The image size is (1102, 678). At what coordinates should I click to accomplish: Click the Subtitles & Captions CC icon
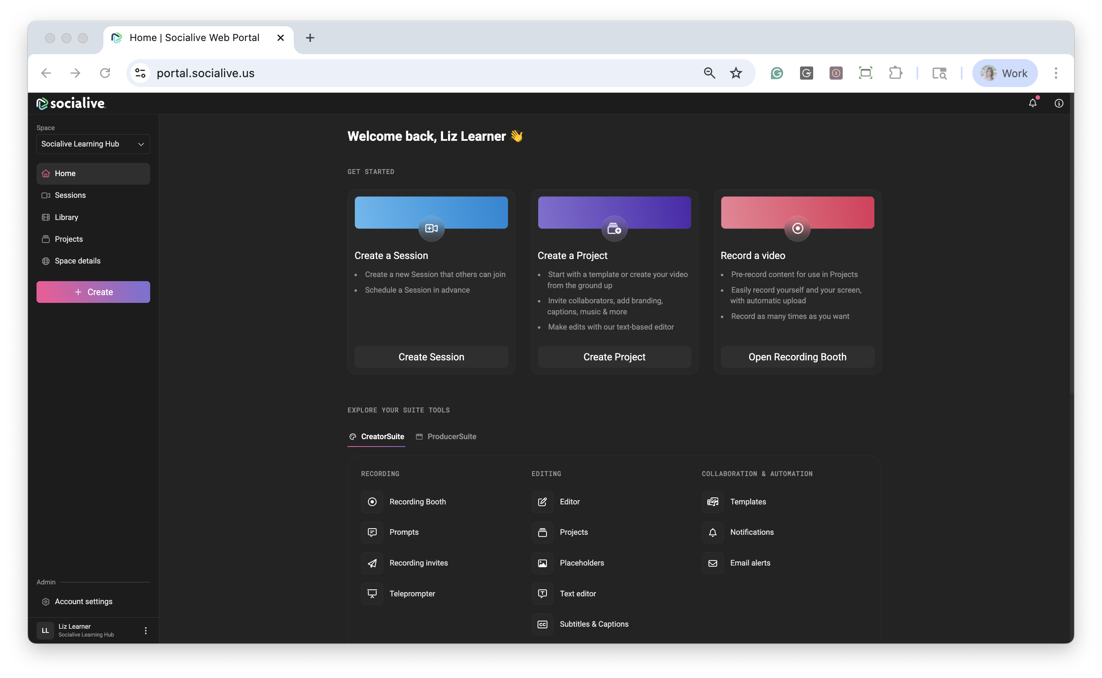pos(542,624)
